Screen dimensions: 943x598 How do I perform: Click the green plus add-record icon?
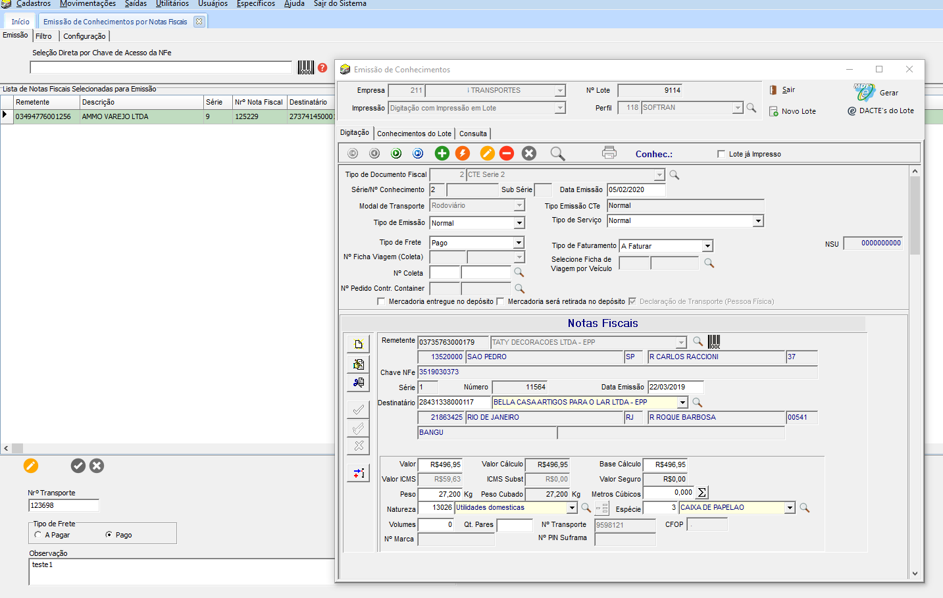pos(442,153)
